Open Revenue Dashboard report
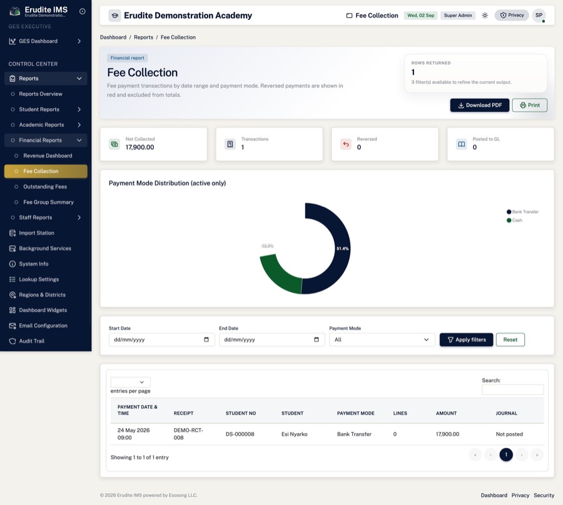The height and width of the screenshot is (505, 563). (48, 156)
